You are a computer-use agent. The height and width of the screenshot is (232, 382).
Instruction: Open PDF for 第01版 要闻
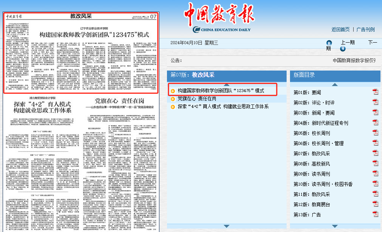[375, 92]
